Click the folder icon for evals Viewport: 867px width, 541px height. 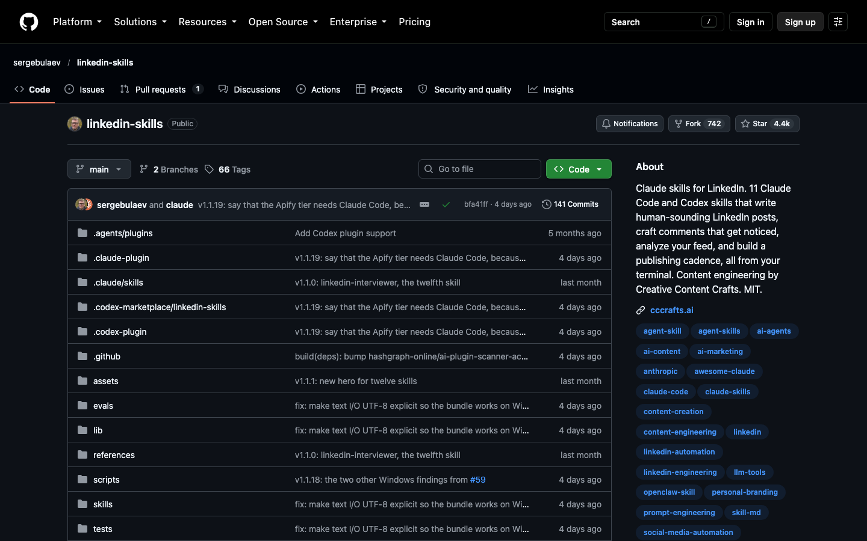pyautogui.click(x=82, y=405)
